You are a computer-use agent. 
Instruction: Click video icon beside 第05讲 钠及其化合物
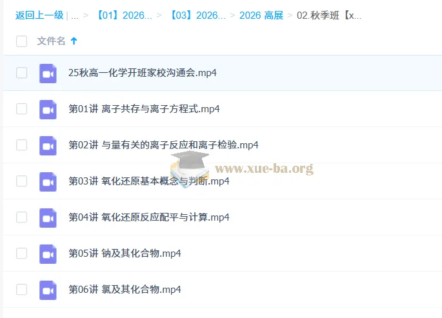(x=48, y=253)
